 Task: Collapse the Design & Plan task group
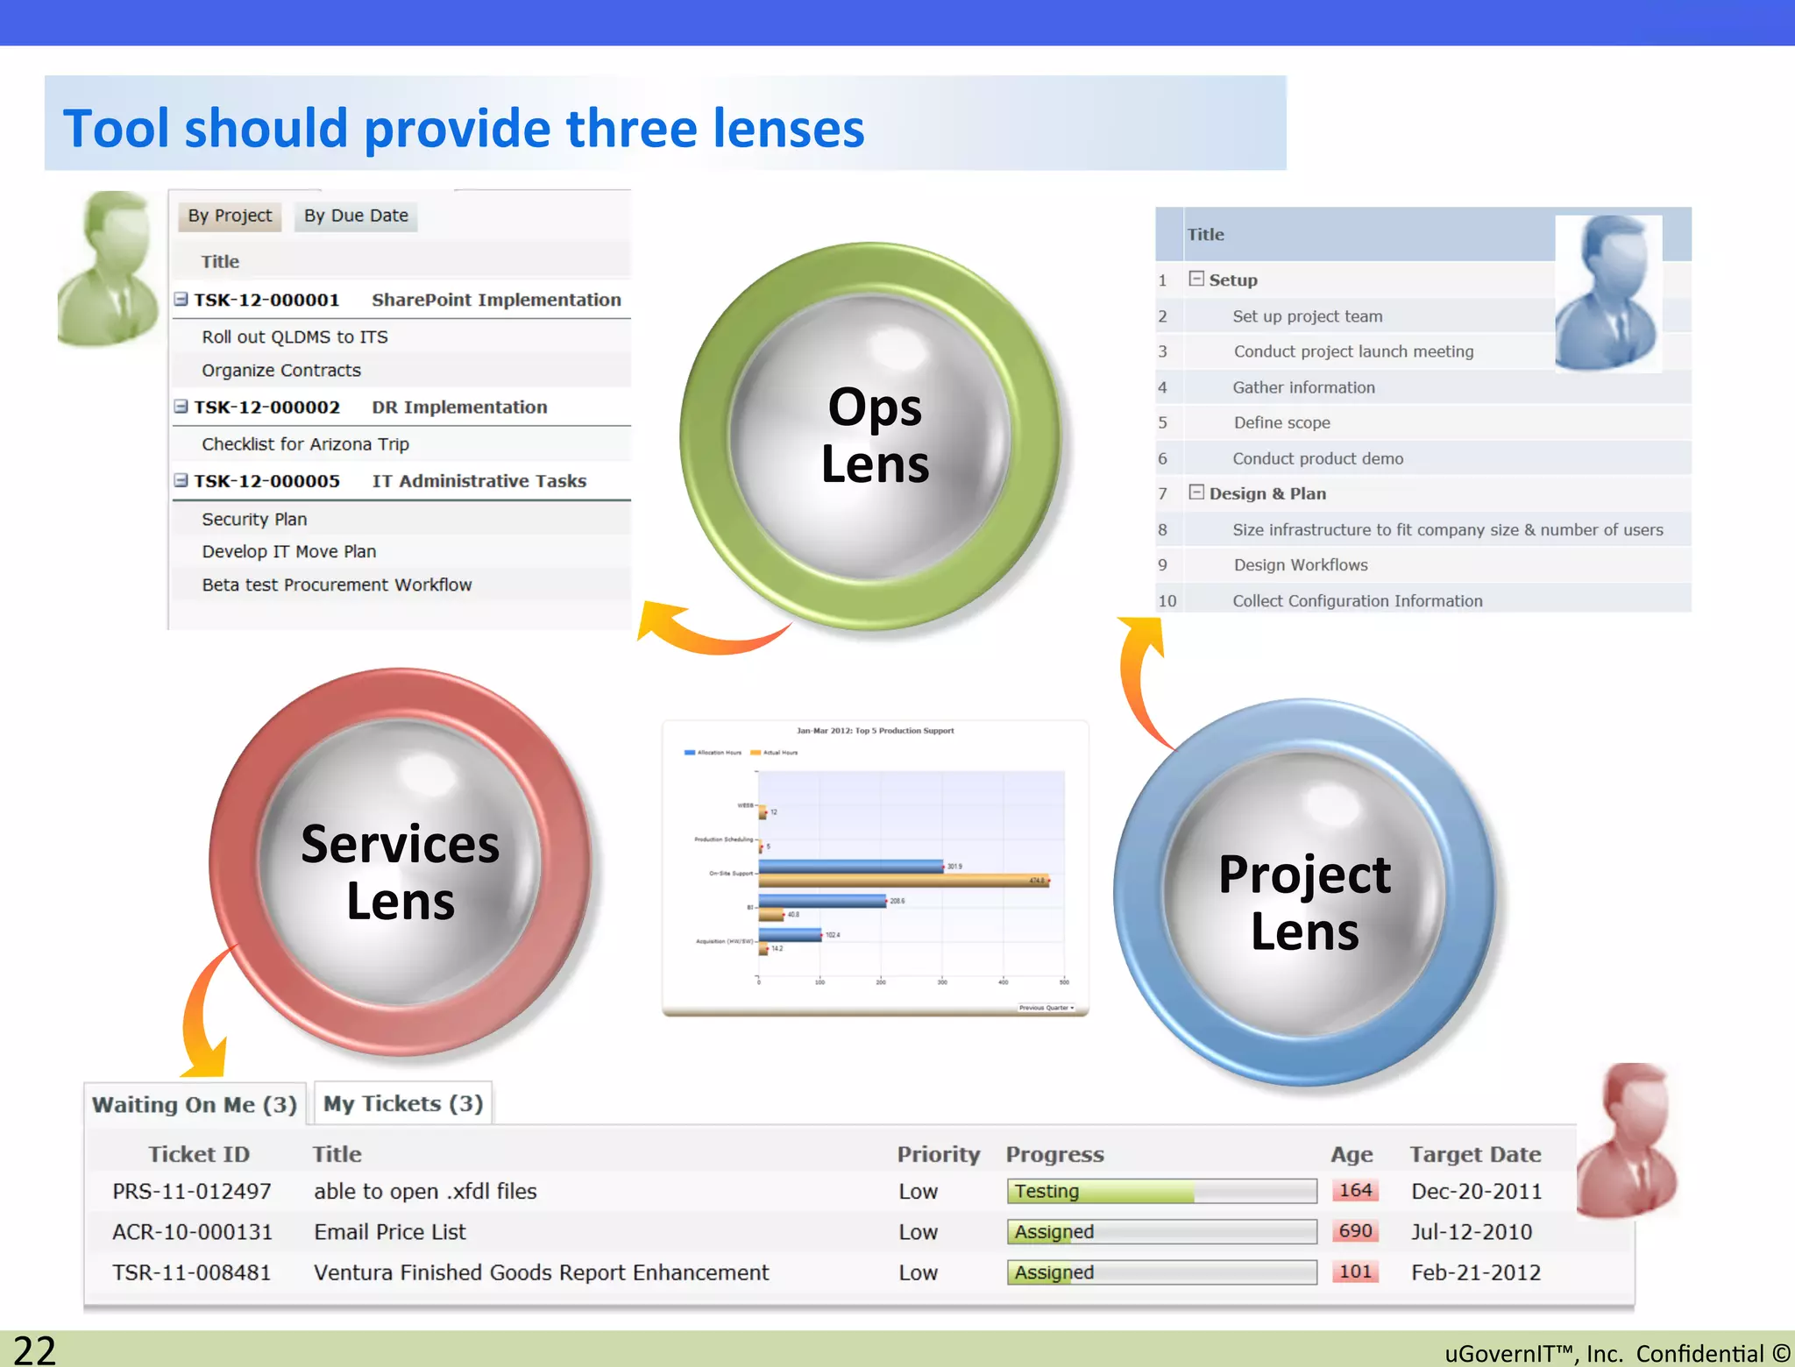pos(1195,492)
